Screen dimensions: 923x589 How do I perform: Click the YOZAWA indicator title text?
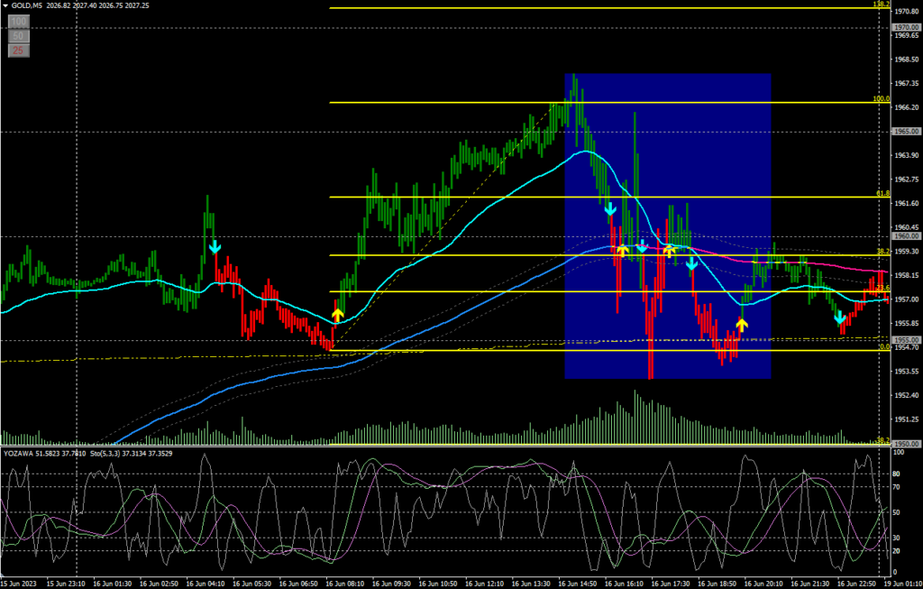(x=18, y=454)
